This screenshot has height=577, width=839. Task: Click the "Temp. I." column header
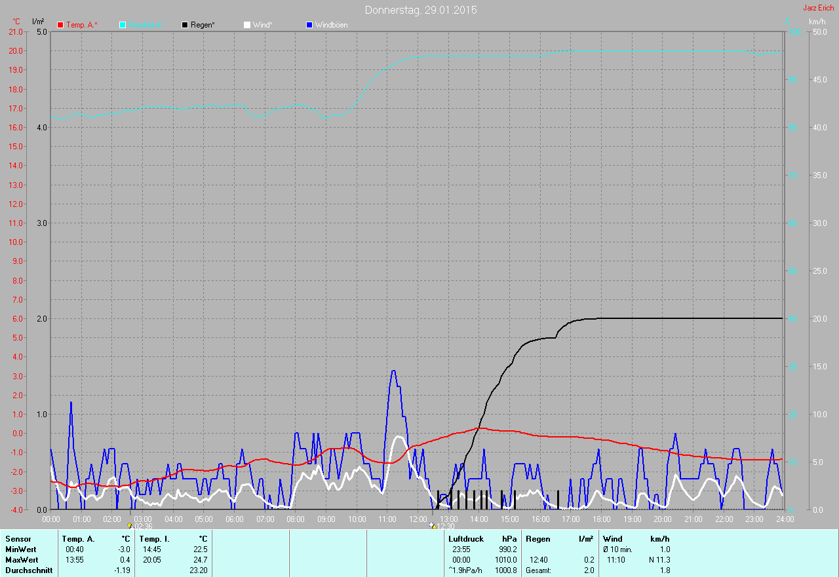155,539
